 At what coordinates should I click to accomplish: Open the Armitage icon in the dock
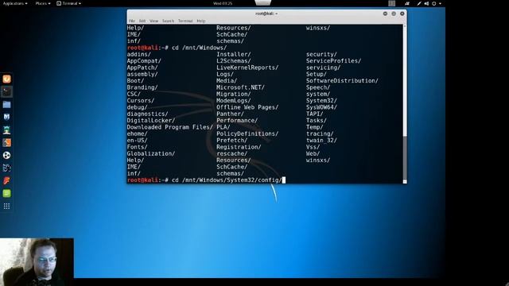point(6,130)
